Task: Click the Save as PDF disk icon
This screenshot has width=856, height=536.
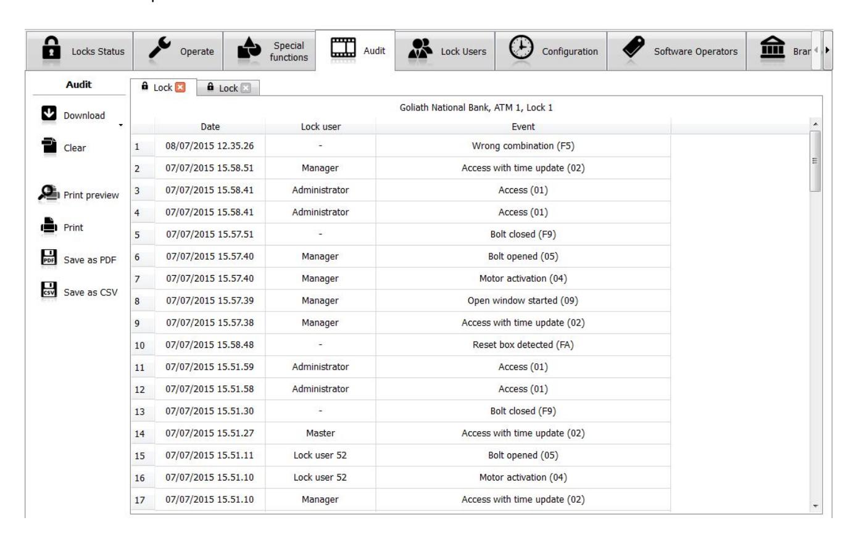Action: [48, 258]
